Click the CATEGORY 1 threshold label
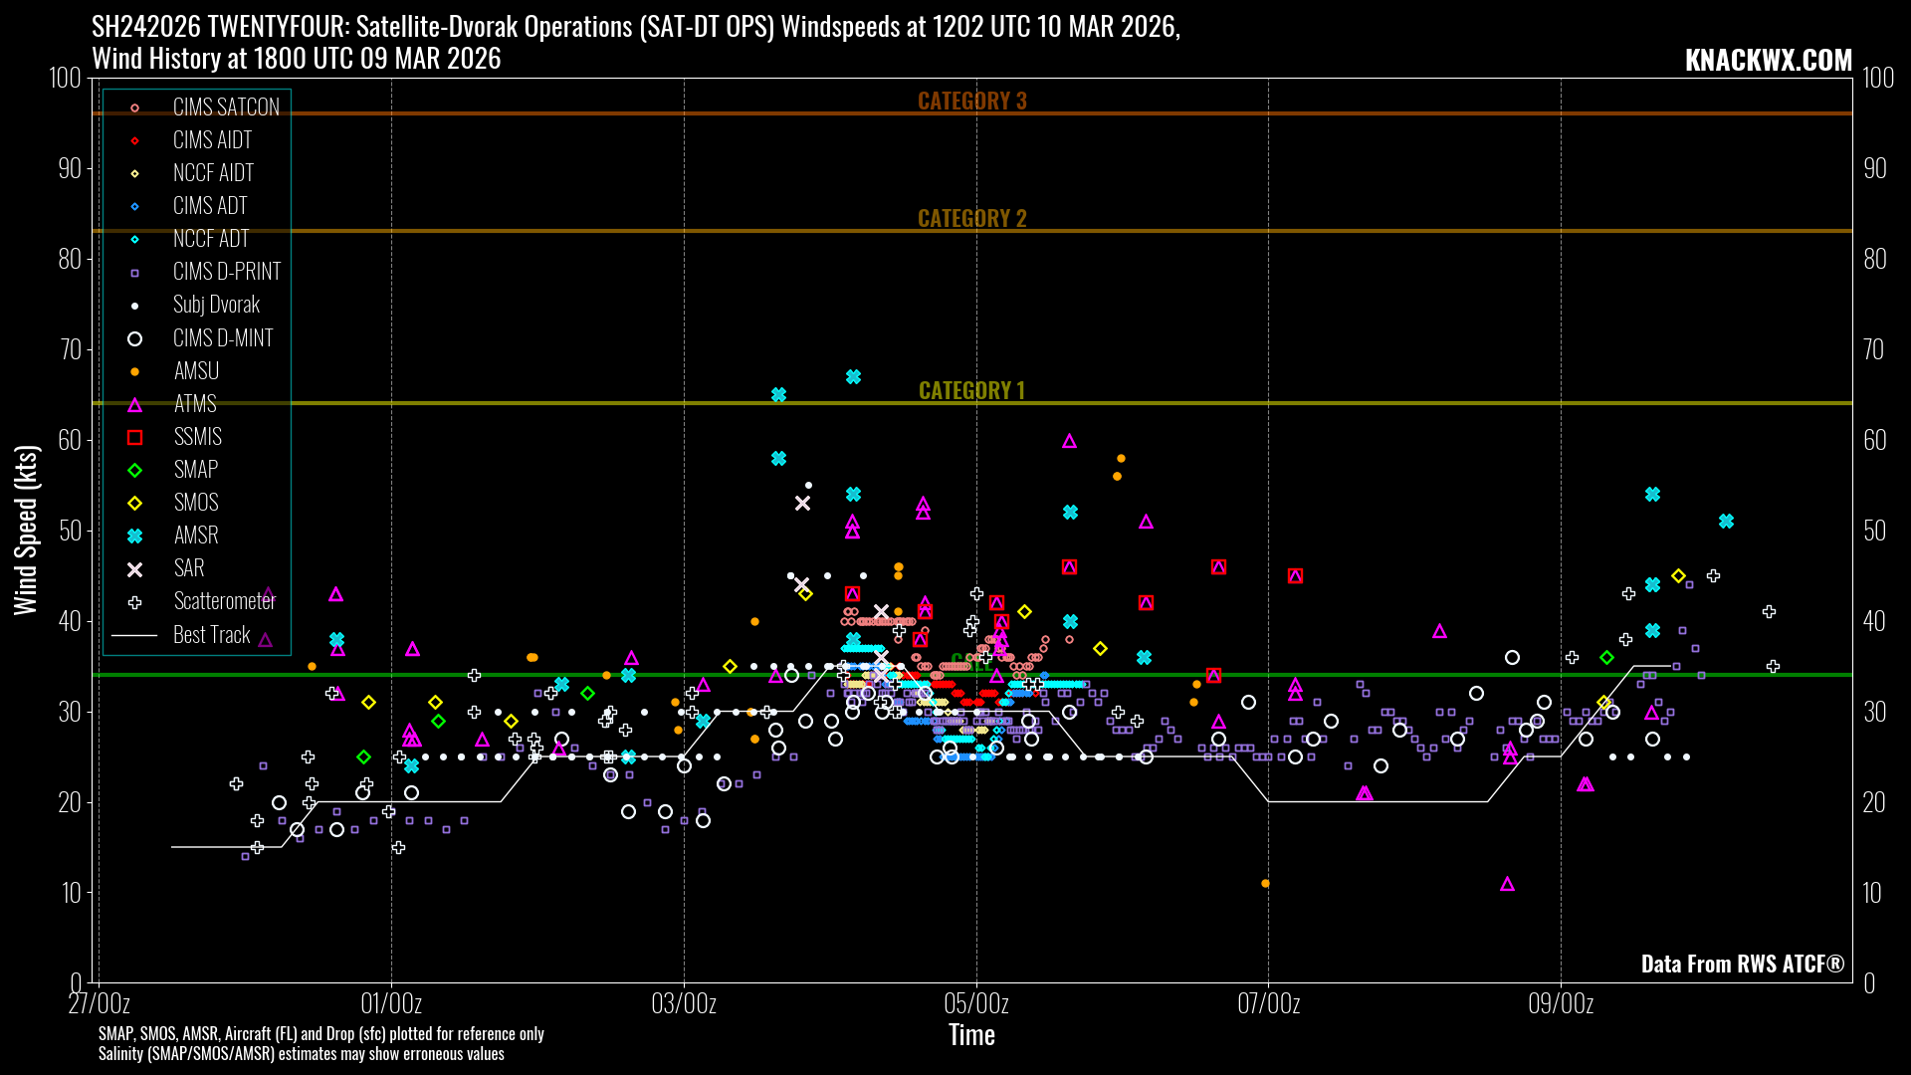This screenshot has height=1075, width=1911. (x=971, y=390)
